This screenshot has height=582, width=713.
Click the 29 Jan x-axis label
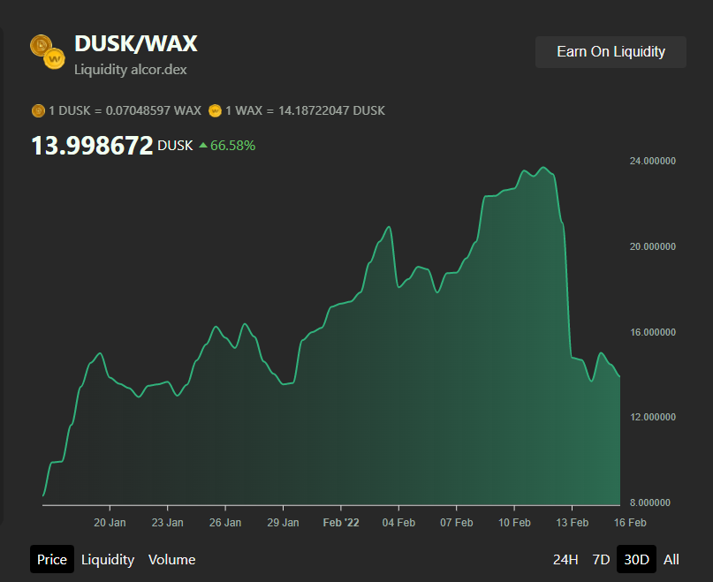pos(283,523)
